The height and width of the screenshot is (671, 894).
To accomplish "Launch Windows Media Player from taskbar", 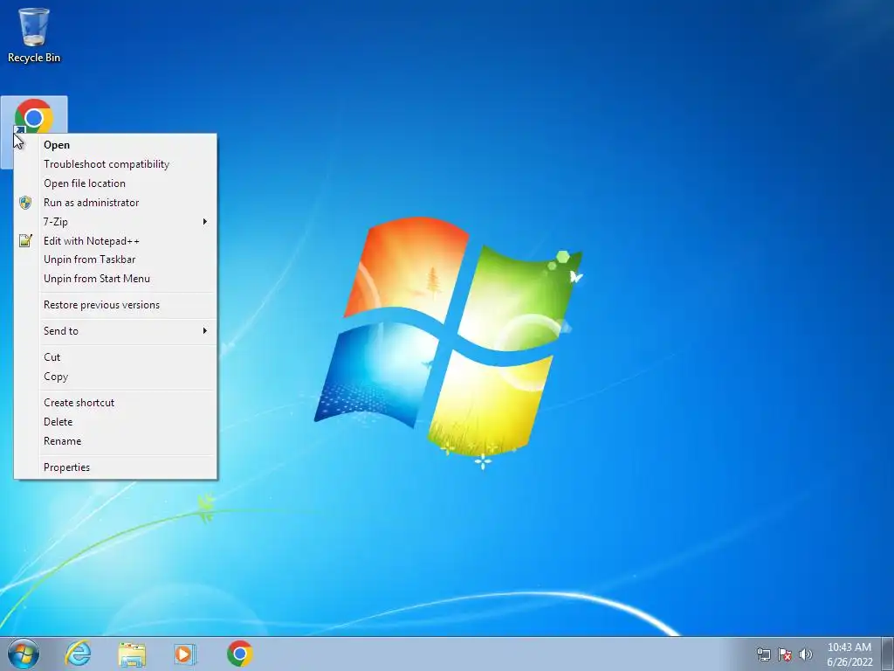I will [x=185, y=654].
